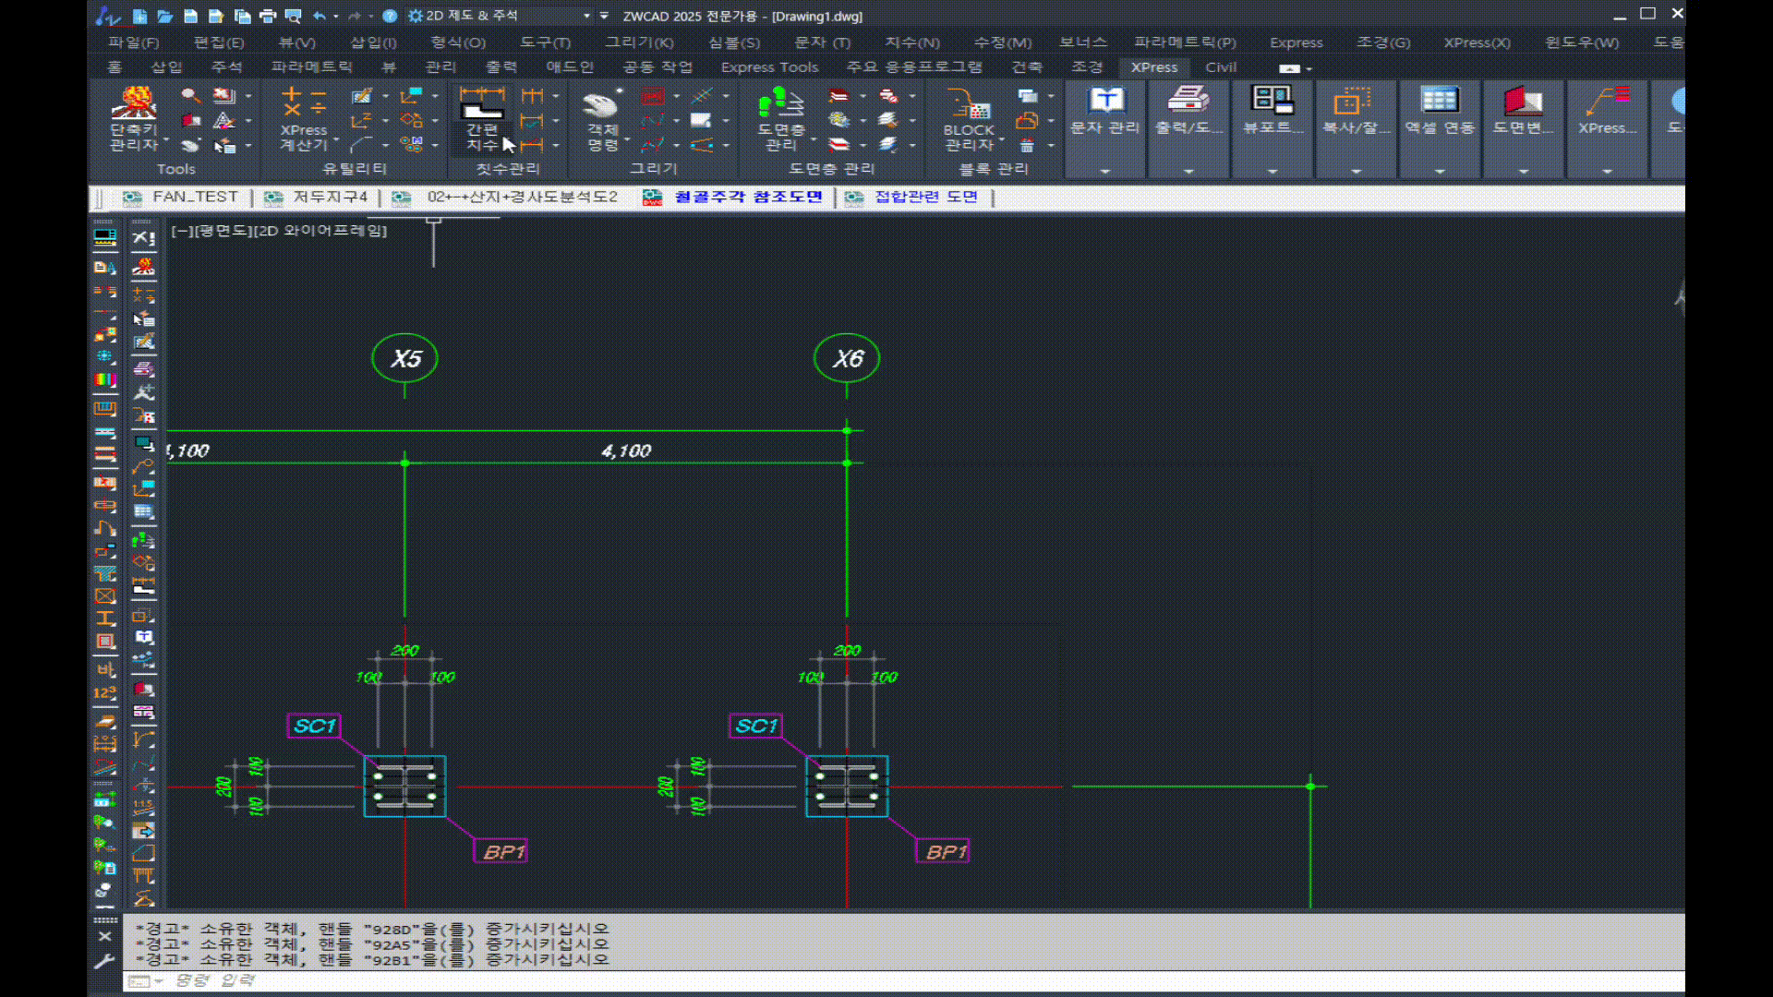
Task: Click the print icon in quick access toolbar
Action: coord(268,16)
